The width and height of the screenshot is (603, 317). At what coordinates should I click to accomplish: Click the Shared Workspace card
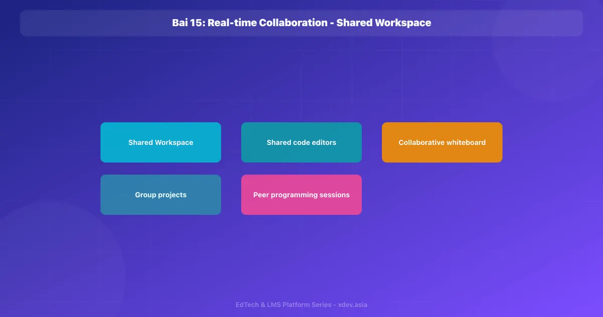(x=161, y=142)
